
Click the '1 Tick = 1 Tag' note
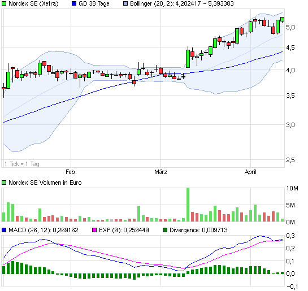tap(22, 164)
